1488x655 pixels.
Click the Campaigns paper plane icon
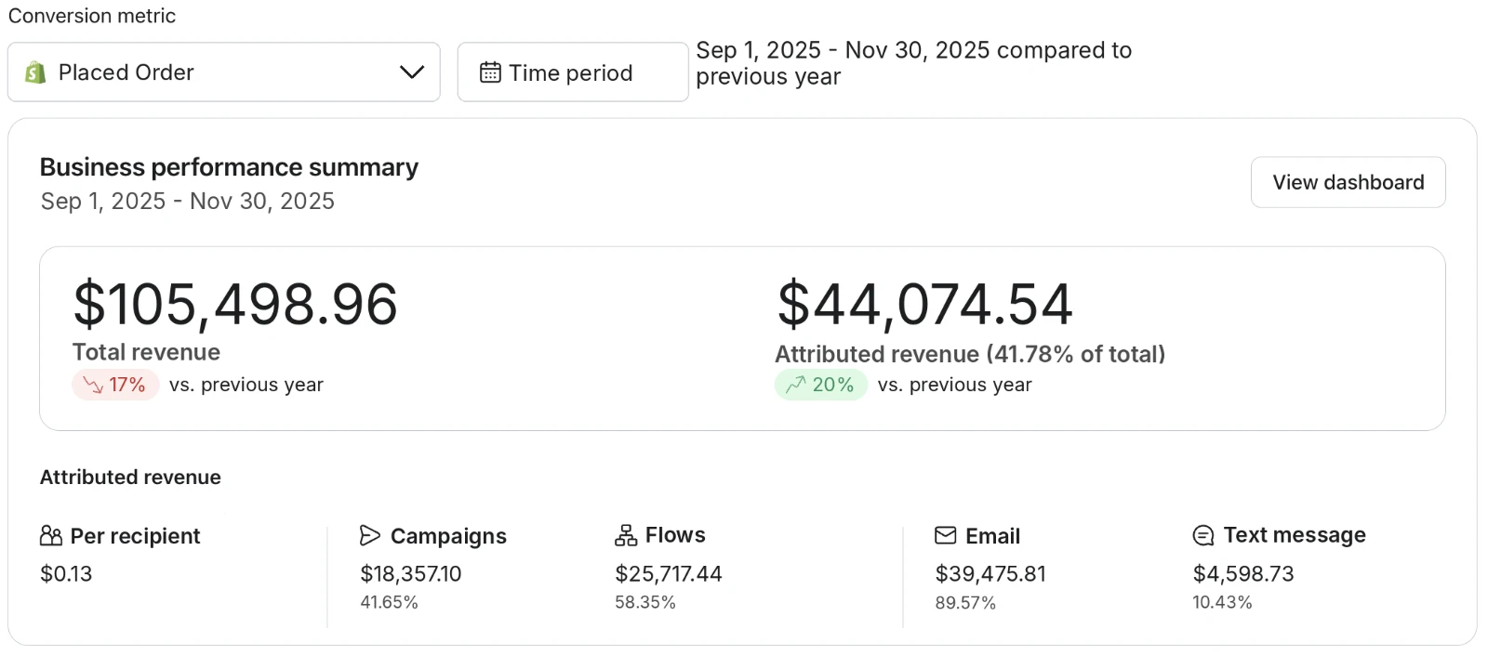click(370, 536)
